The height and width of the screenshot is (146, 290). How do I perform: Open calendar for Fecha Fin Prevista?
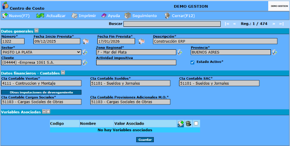pyautogui.click(x=141, y=41)
